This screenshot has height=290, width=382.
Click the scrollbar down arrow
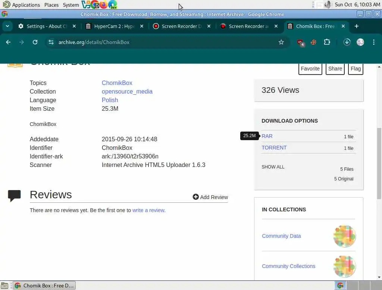379,277
